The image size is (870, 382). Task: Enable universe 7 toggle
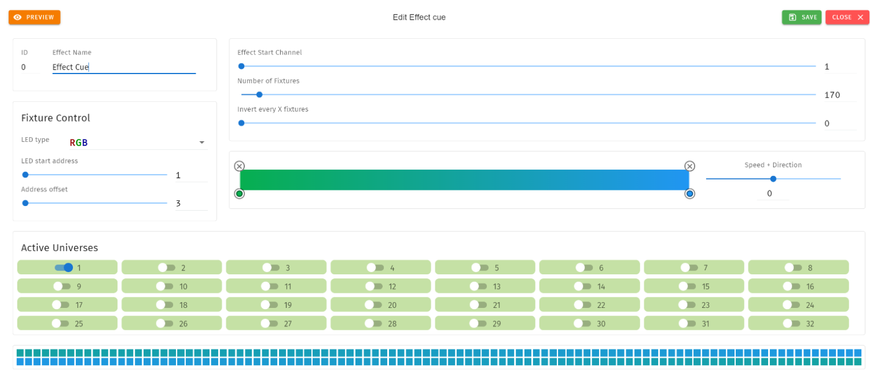coord(689,267)
